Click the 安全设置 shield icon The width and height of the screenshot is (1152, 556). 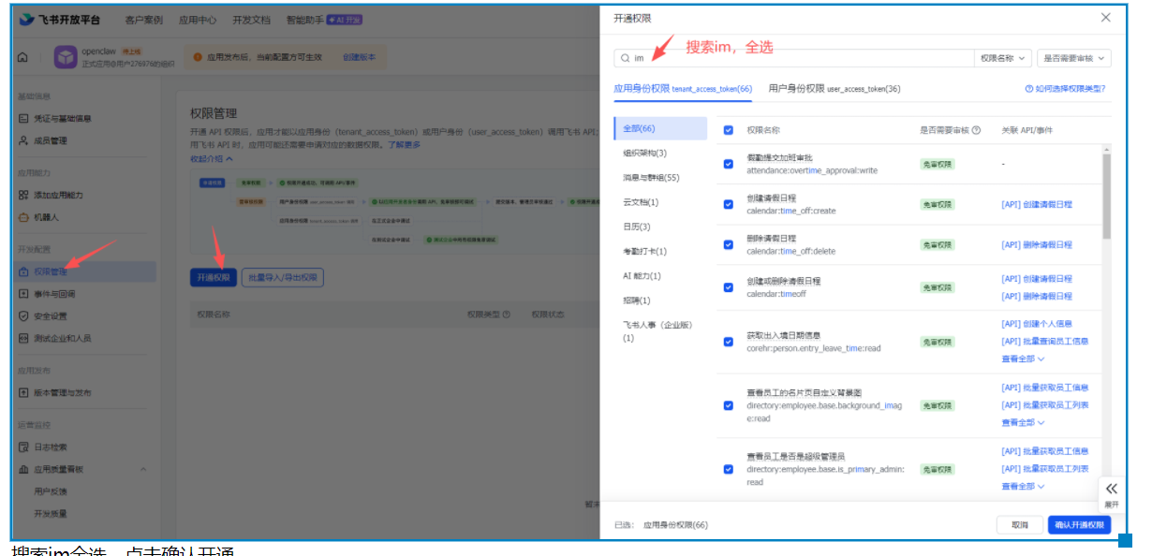pos(24,316)
